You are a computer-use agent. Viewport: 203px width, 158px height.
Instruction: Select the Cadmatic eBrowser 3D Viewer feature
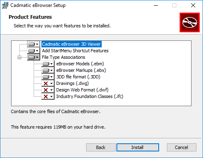point(71,44)
